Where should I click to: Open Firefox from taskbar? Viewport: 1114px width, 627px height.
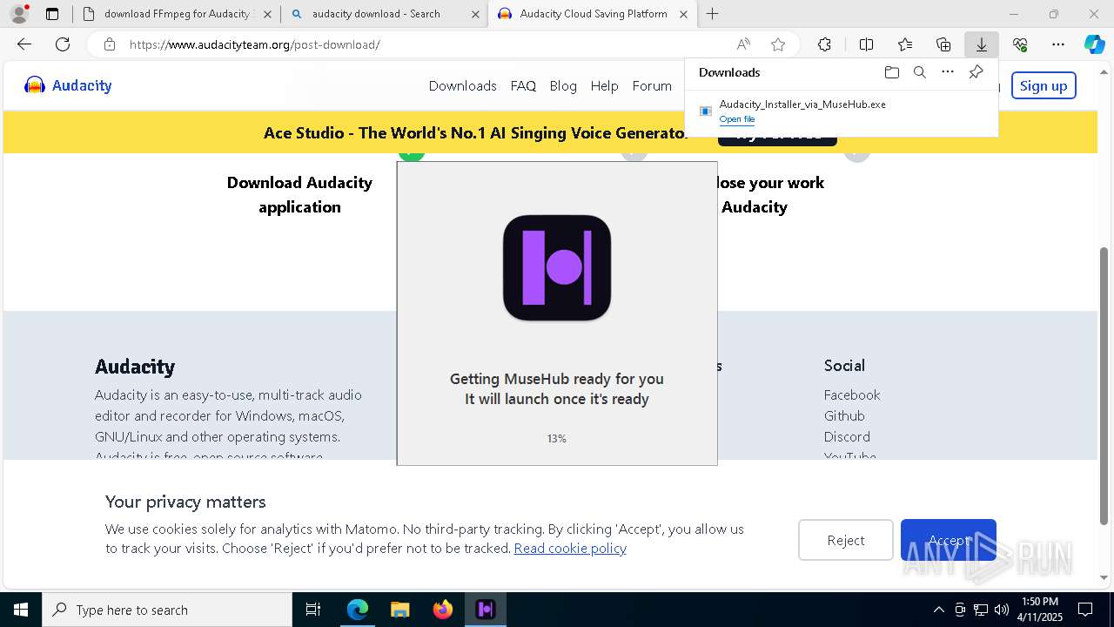[442, 610]
